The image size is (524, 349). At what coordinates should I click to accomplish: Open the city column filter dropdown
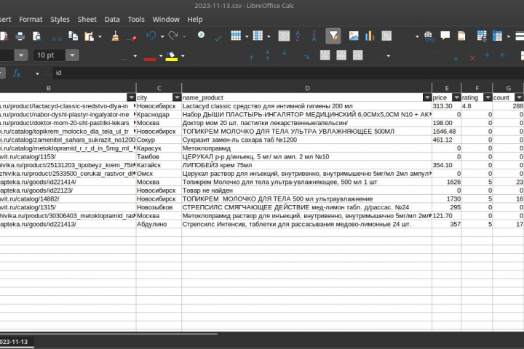click(x=177, y=97)
